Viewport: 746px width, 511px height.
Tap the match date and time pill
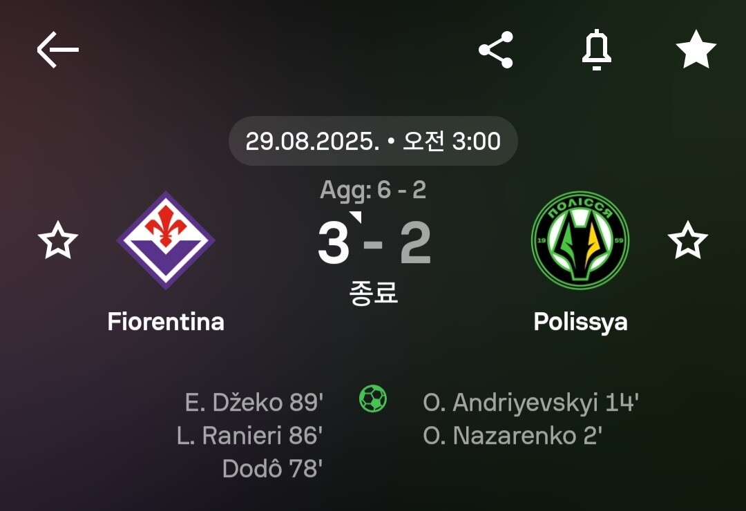click(x=373, y=141)
